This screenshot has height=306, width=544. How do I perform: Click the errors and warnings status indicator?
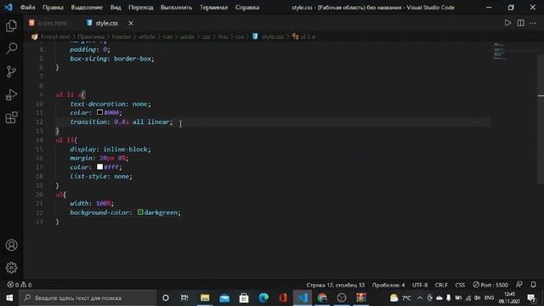tap(20, 285)
